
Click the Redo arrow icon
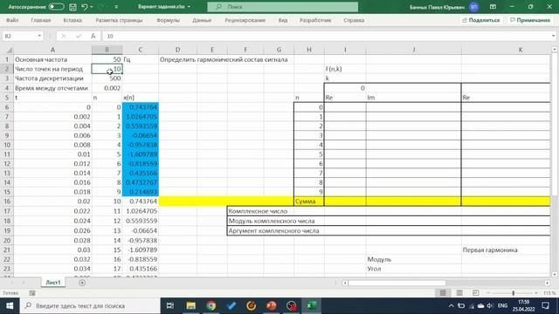tap(100, 7)
